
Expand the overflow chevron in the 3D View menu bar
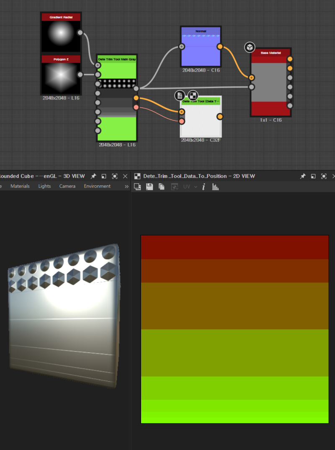click(x=126, y=186)
